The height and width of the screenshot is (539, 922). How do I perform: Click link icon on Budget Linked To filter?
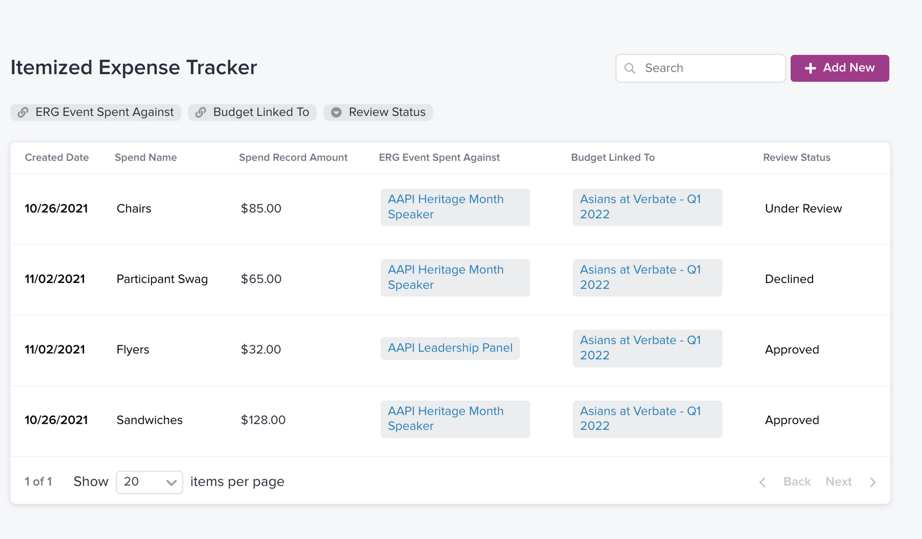[201, 112]
